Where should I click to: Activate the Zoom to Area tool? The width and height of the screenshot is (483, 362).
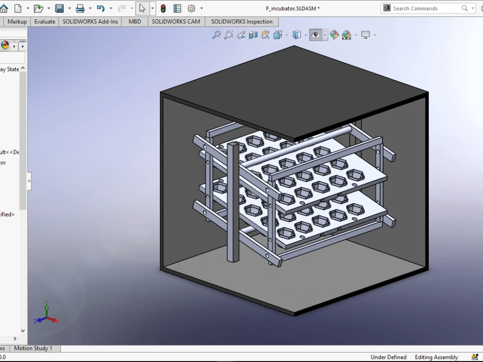coord(229,35)
